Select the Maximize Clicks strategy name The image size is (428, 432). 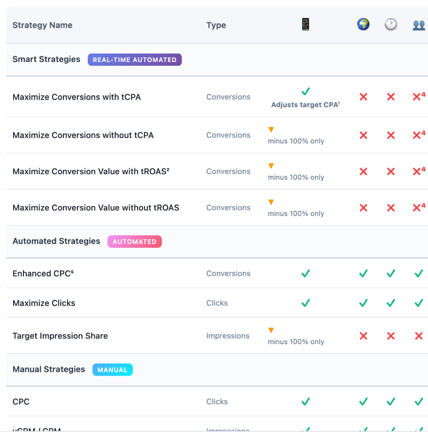(44, 303)
